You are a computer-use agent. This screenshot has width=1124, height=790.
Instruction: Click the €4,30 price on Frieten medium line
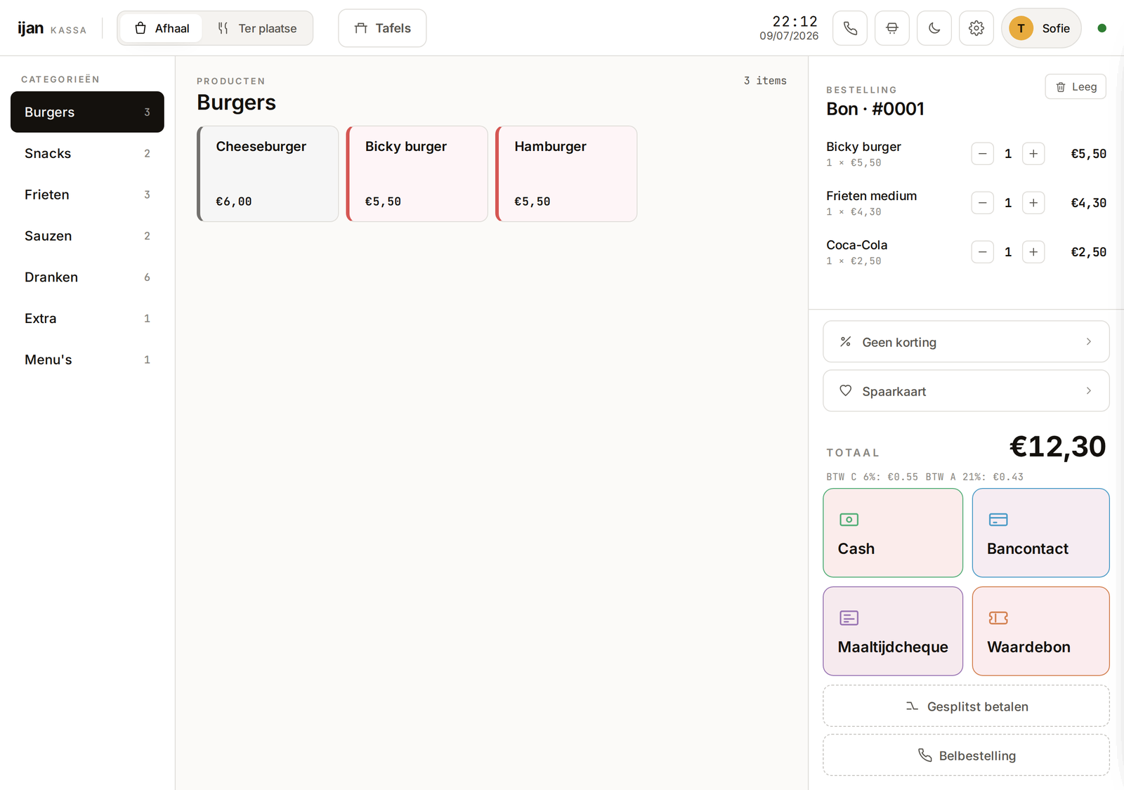[x=1088, y=203]
